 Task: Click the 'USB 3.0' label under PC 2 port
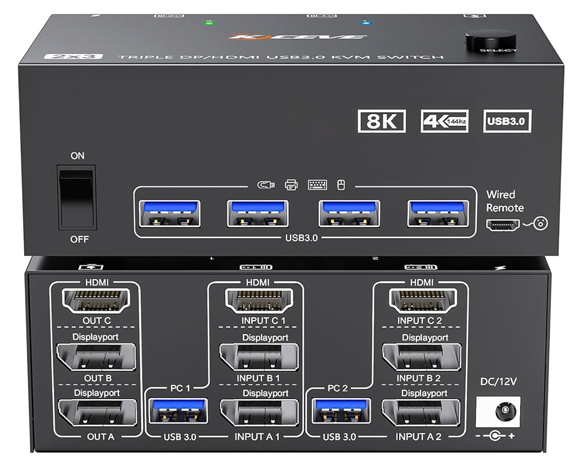click(339, 437)
